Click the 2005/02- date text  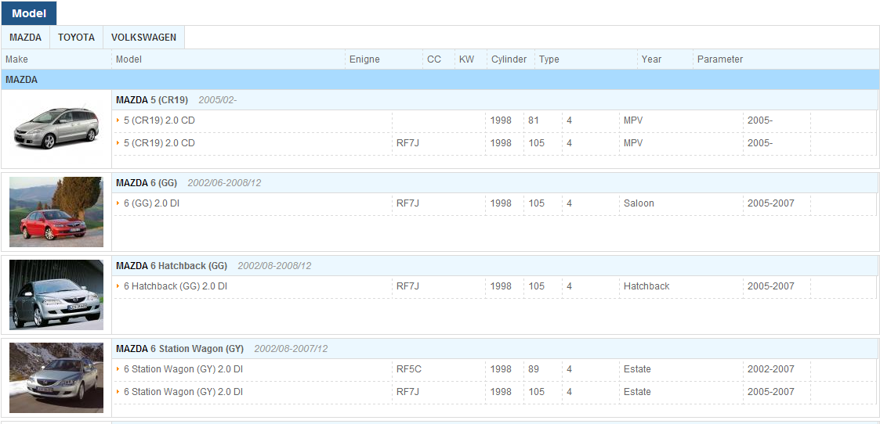pos(218,99)
